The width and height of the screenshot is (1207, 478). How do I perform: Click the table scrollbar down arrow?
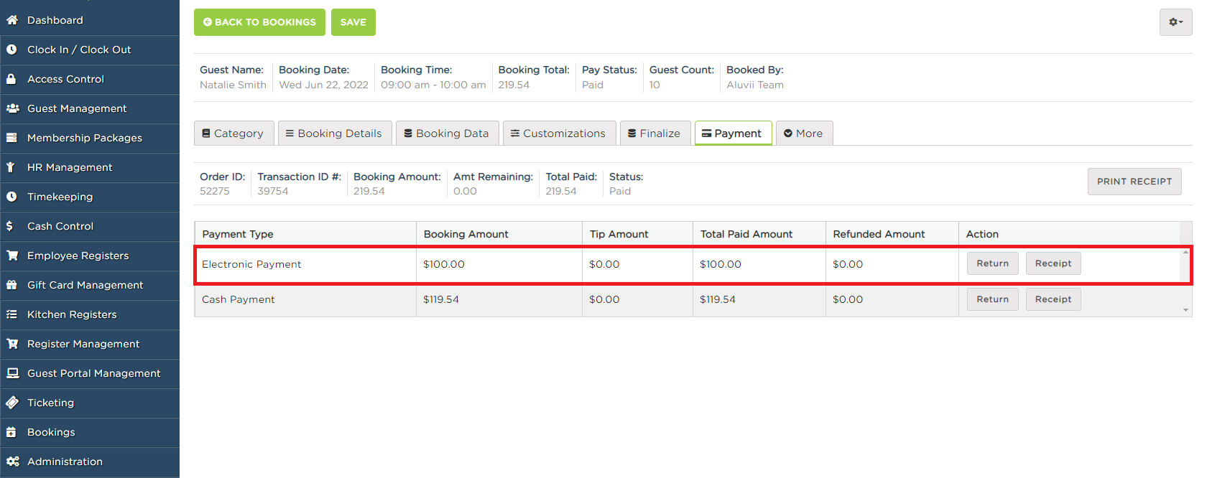1185,310
